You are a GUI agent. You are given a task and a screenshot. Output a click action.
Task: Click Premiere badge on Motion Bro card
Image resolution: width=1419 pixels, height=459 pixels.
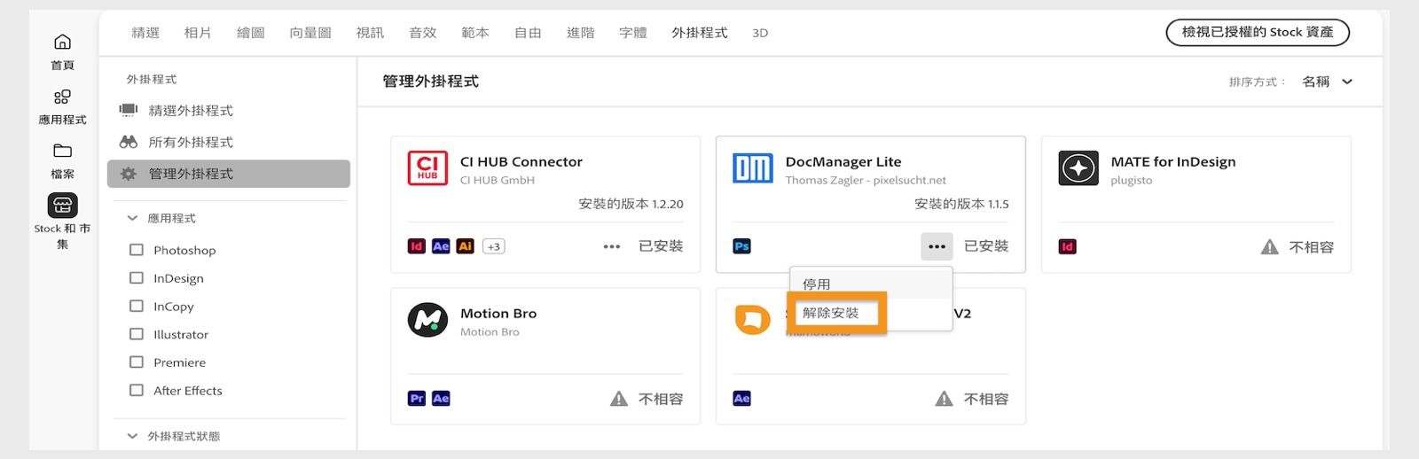417,399
